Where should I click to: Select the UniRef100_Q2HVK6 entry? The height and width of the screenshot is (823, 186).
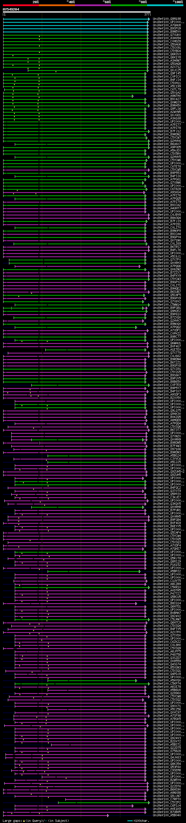click(167, 141)
